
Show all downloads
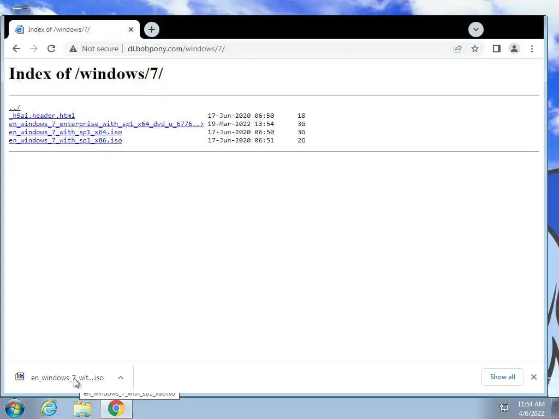[x=502, y=377]
